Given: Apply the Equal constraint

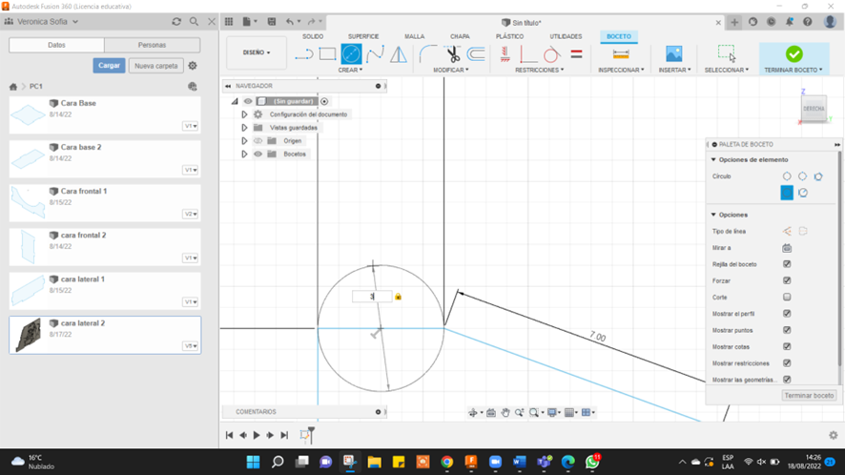Looking at the screenshot, I should (576, 54).
